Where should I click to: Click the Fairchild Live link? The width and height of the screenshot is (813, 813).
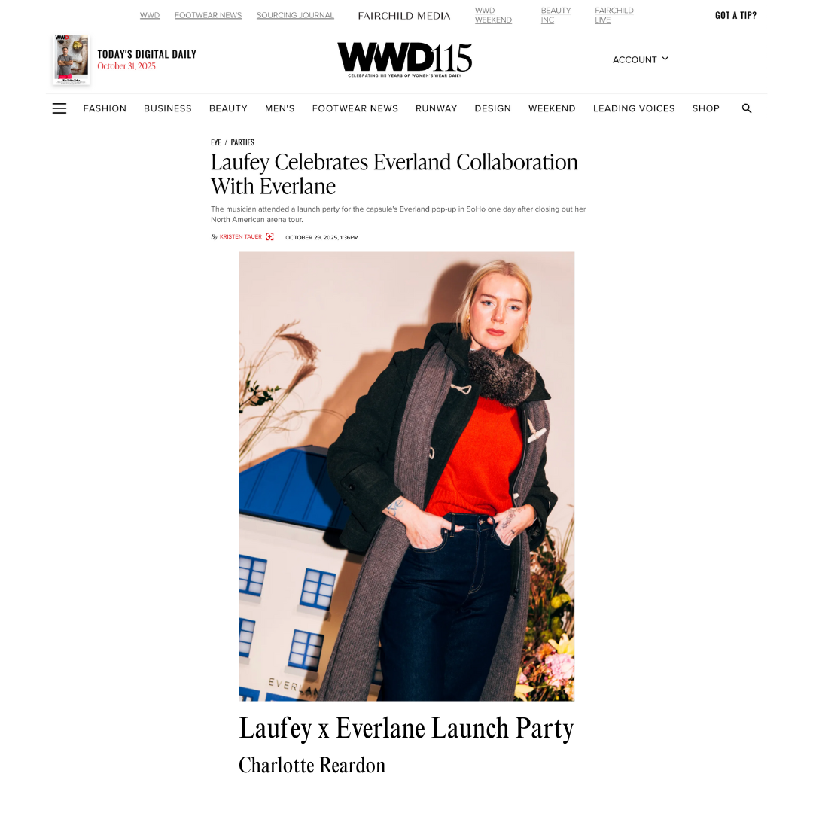[614, 15]
